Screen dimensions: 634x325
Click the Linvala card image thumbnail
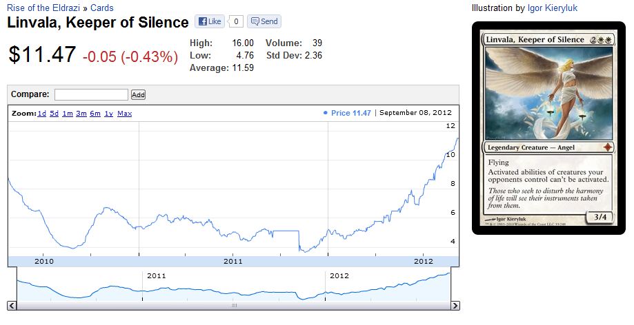point(548,128)
